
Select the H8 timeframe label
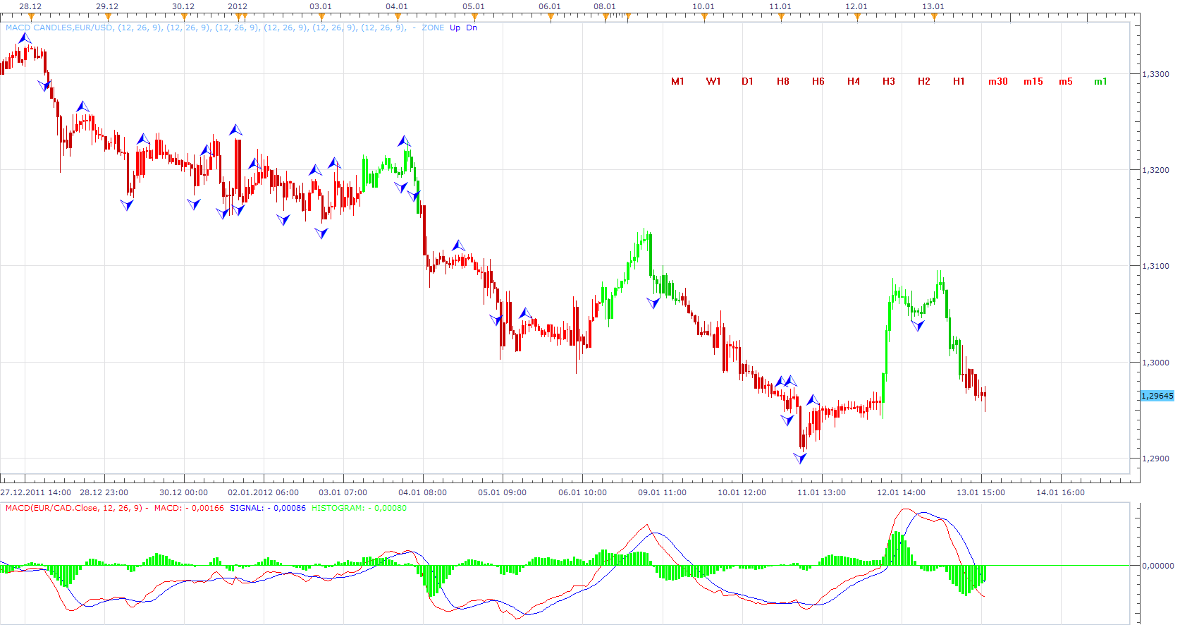(783, 82)
